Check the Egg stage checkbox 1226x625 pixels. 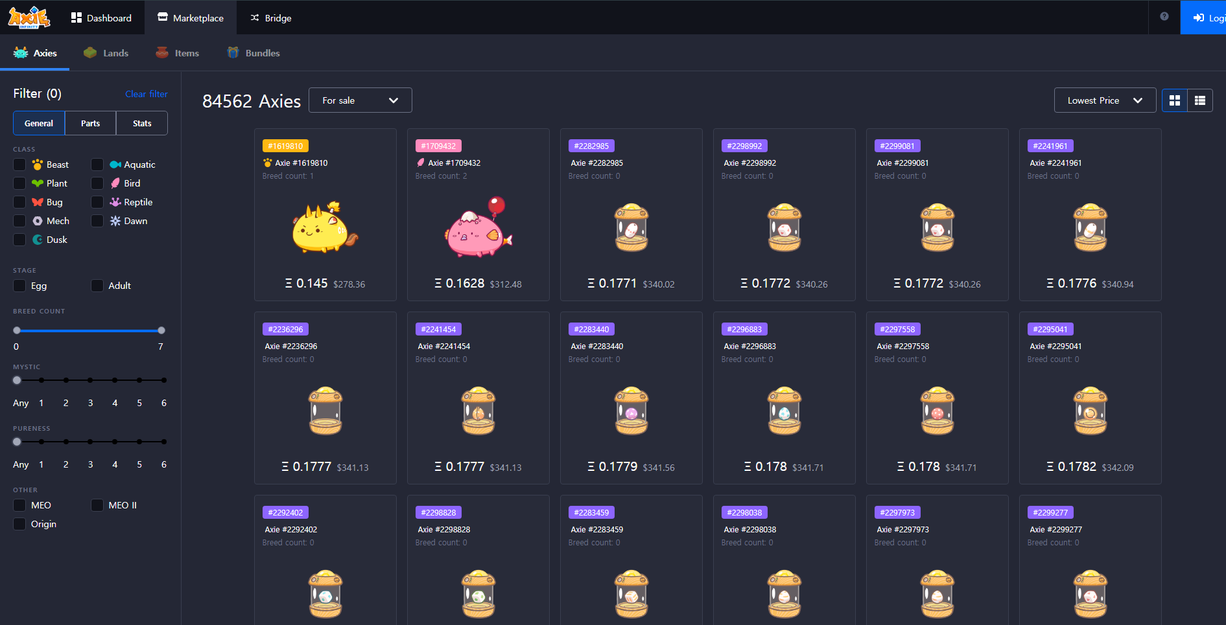19,286
